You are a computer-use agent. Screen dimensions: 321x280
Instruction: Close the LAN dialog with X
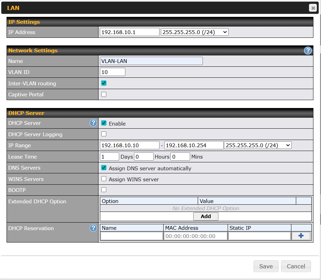313,8
